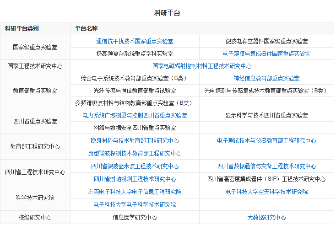Select 信息医学研究中心 text
The width and height of the screenshot is (336, 225).
pyautogui.click(x=135, y=218)
